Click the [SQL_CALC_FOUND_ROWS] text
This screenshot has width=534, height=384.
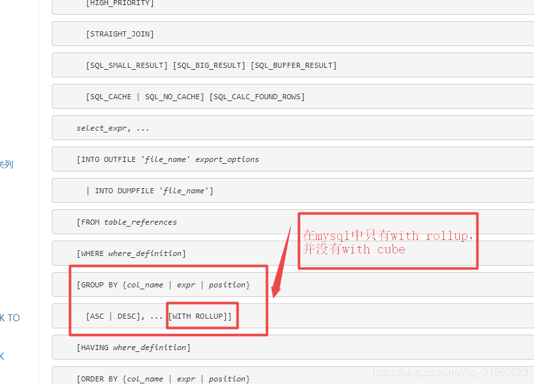click(x=257, y=97)
